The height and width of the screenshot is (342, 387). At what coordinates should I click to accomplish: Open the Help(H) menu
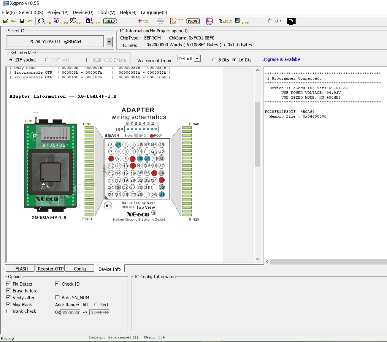(x=128, y=12)
